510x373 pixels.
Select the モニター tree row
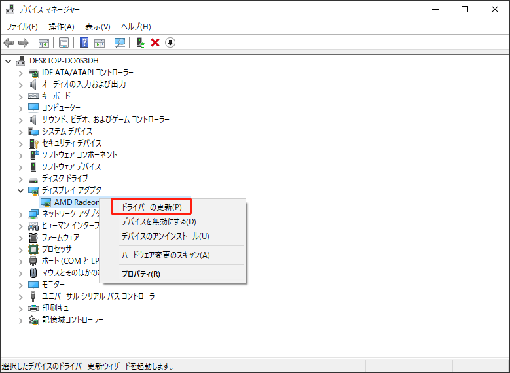pos(53,285)
